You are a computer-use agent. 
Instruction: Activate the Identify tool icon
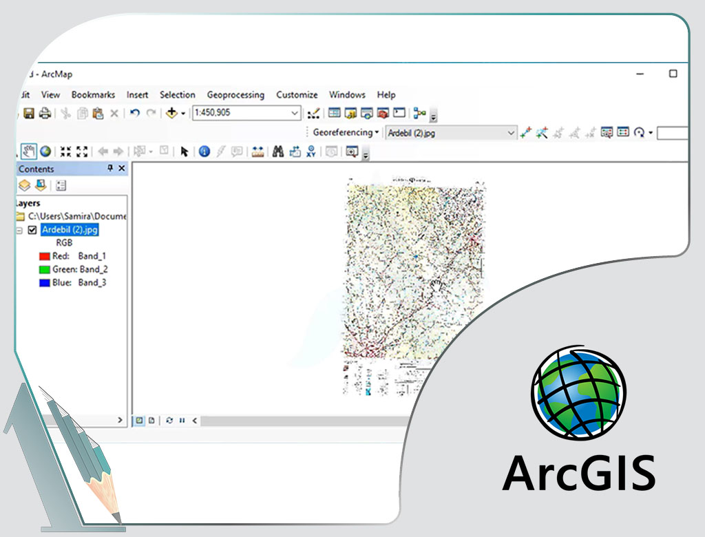tap(204, 151)
